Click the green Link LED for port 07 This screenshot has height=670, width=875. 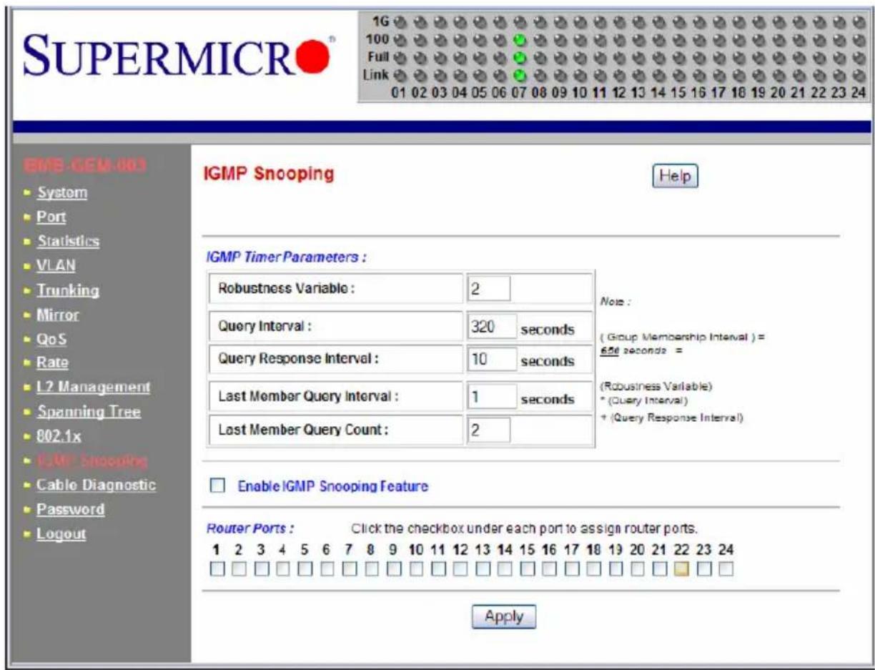(520, 74)
